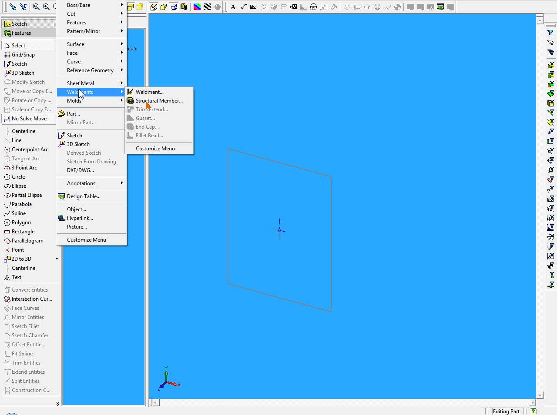Toggle the No Solve Move option
557x415 pixels.
point(29,119)
